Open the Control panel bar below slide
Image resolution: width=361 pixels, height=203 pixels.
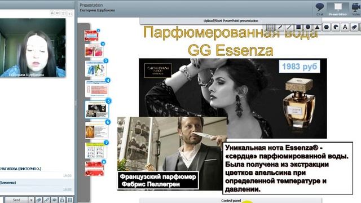pos(231,201)
